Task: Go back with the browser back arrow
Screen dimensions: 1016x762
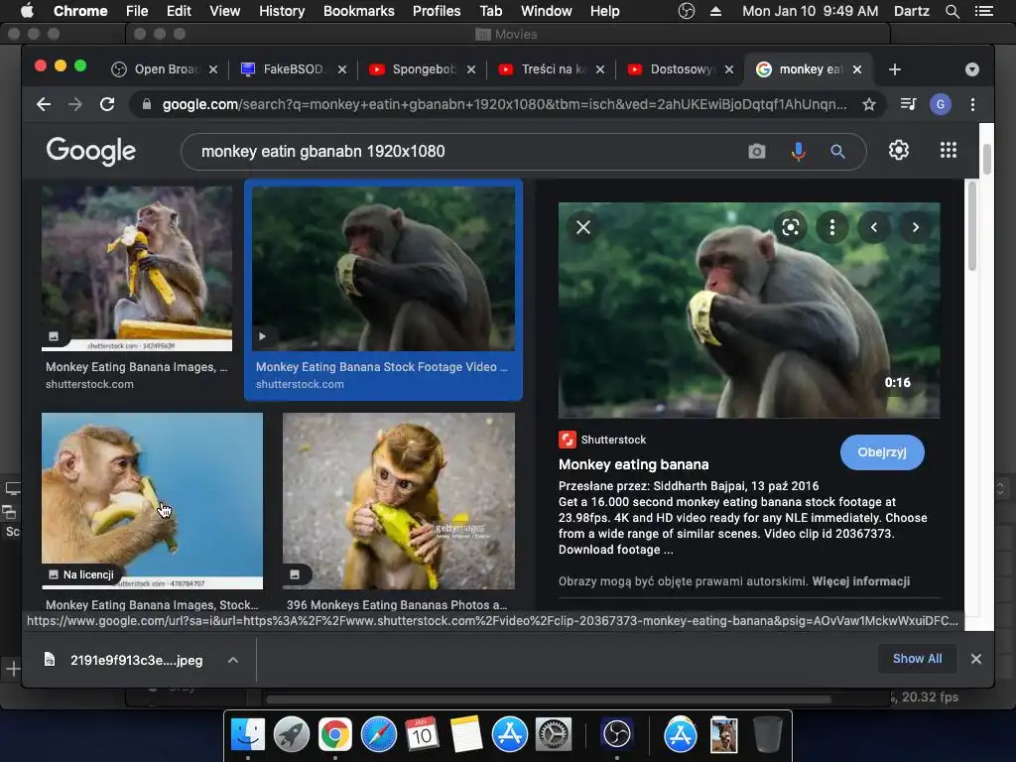Action: [44, 104]
